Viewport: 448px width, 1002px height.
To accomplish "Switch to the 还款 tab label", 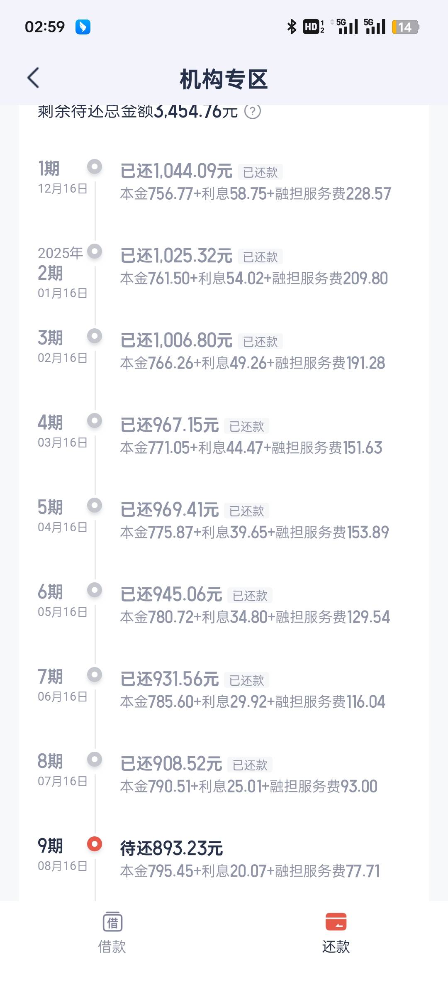I will (336, 947).
